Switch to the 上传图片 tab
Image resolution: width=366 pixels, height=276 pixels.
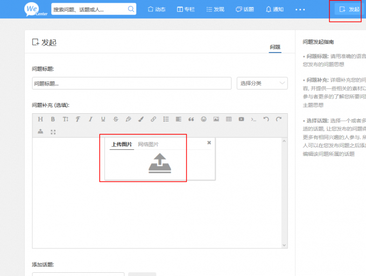pos(122,144)
